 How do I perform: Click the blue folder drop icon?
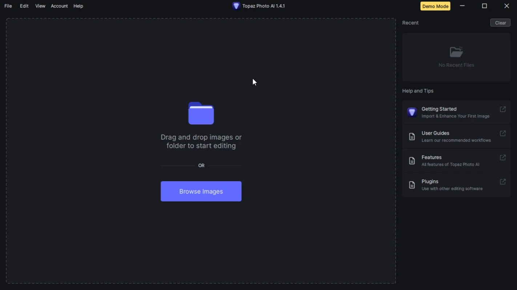point(201,113)
